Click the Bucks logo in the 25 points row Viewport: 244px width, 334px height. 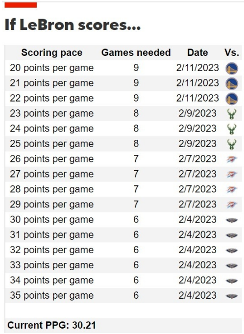(231, 144)
